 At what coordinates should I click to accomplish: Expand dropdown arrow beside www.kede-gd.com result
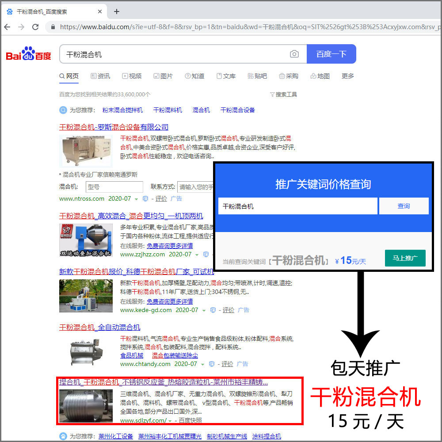pos(204,311)
